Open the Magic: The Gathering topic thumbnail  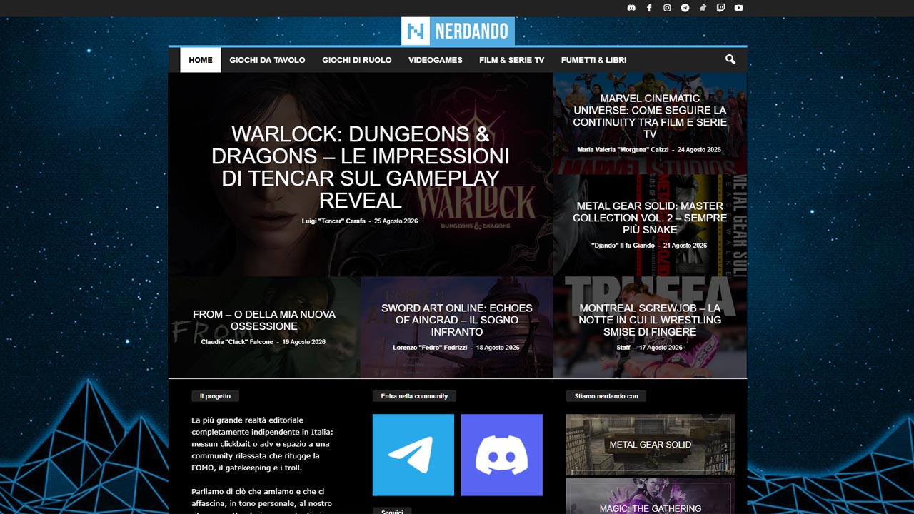(x=650, y=497)
